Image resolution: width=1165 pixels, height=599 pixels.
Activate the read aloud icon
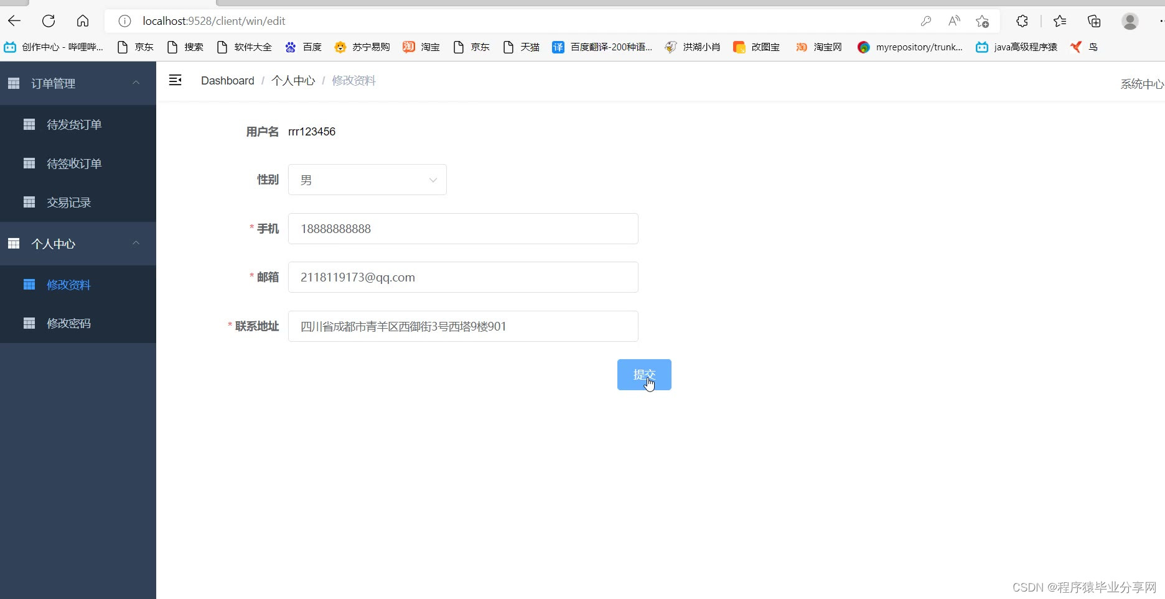tap(954, 21)
